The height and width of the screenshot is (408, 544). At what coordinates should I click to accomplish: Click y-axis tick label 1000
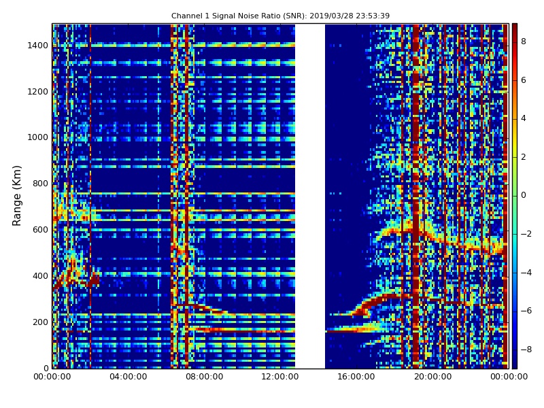38,137
